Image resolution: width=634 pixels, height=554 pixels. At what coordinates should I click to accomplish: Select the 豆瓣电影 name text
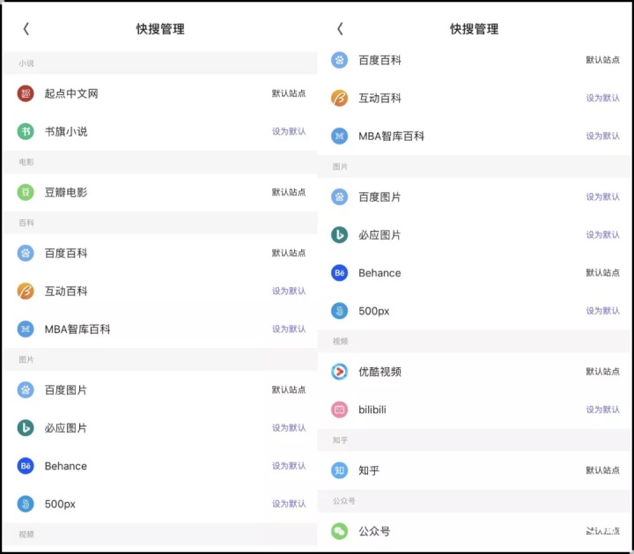[66, 192]
